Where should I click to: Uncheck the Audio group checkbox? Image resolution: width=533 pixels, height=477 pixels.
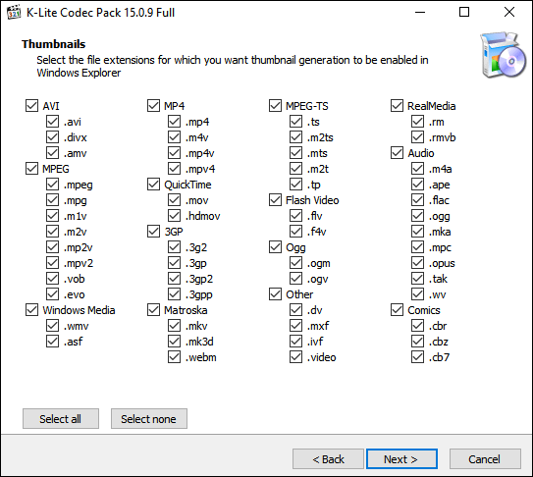click(397, 153)
